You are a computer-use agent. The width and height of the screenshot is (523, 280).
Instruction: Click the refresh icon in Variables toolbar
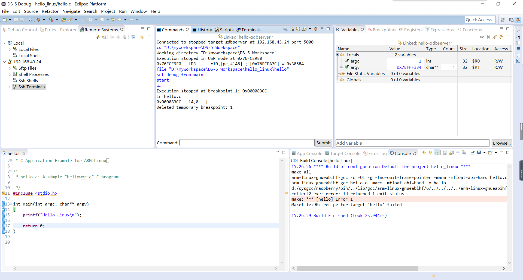[x=501, y=37]
